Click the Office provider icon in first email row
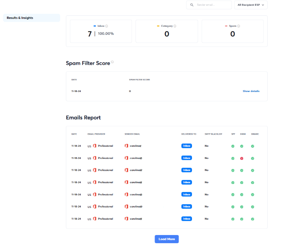Image resolution: width=301 pixels, height=248 pixels. click(95, 146)
